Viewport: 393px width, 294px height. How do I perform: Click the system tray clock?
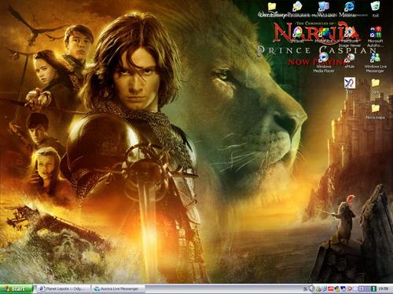383,289
